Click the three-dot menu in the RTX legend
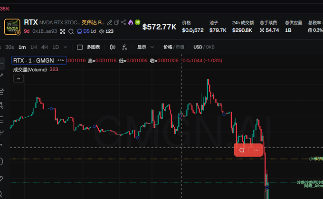Viewport: 323px width, 199px height. [x=61, y=60]
